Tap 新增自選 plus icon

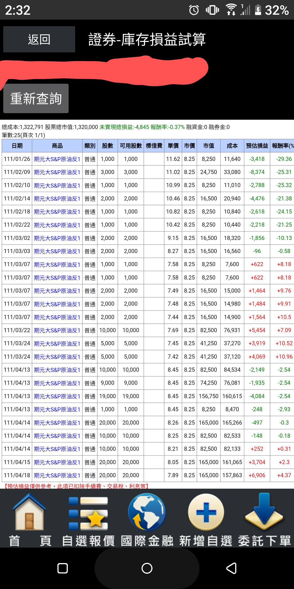point(206,513)
